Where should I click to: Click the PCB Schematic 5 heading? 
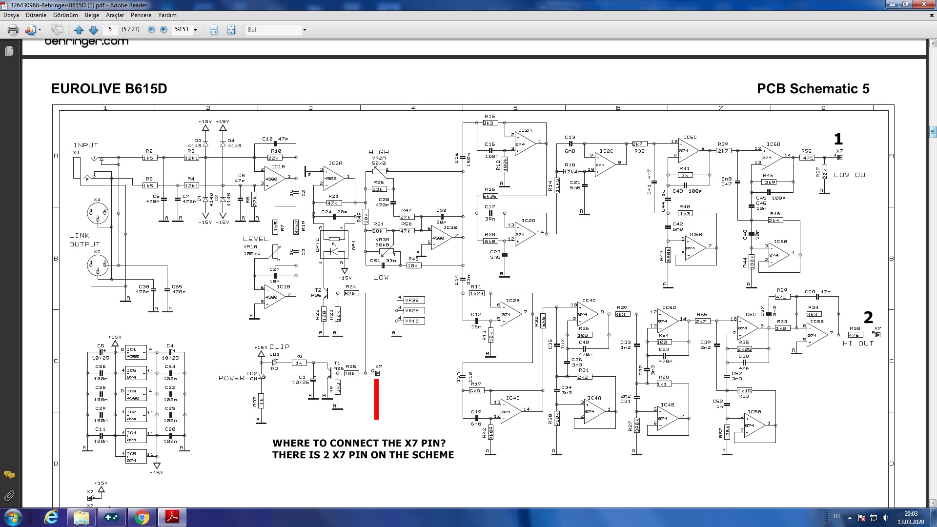tap(813, 89)
